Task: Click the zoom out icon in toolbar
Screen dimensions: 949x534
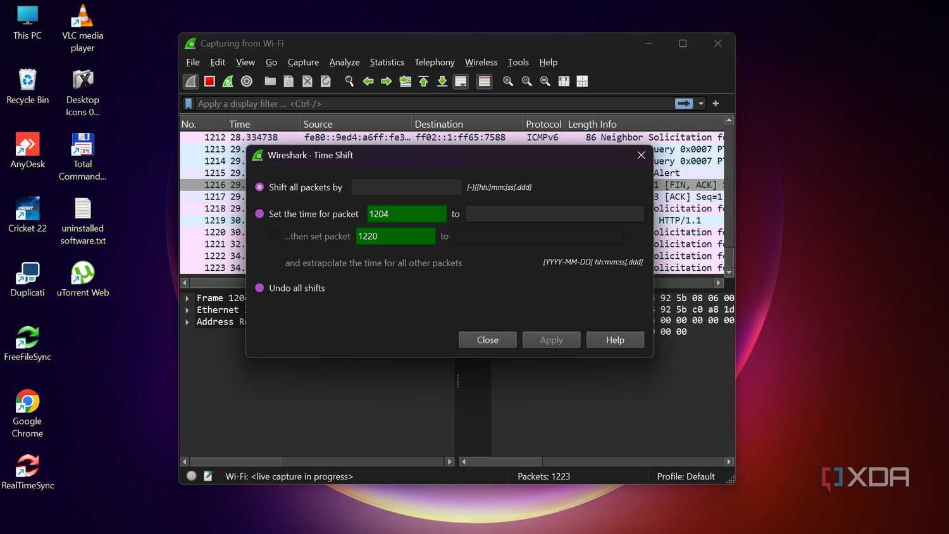Action: 526,81
